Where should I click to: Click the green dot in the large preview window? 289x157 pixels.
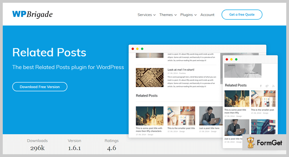142,49
